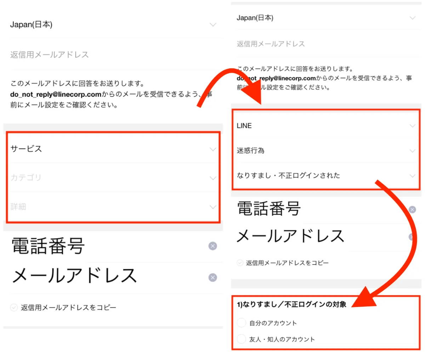Viewport: 425px width, 358px height.
Task: Clear the メールアドレス field in right screen
Action: click(412, 237)
